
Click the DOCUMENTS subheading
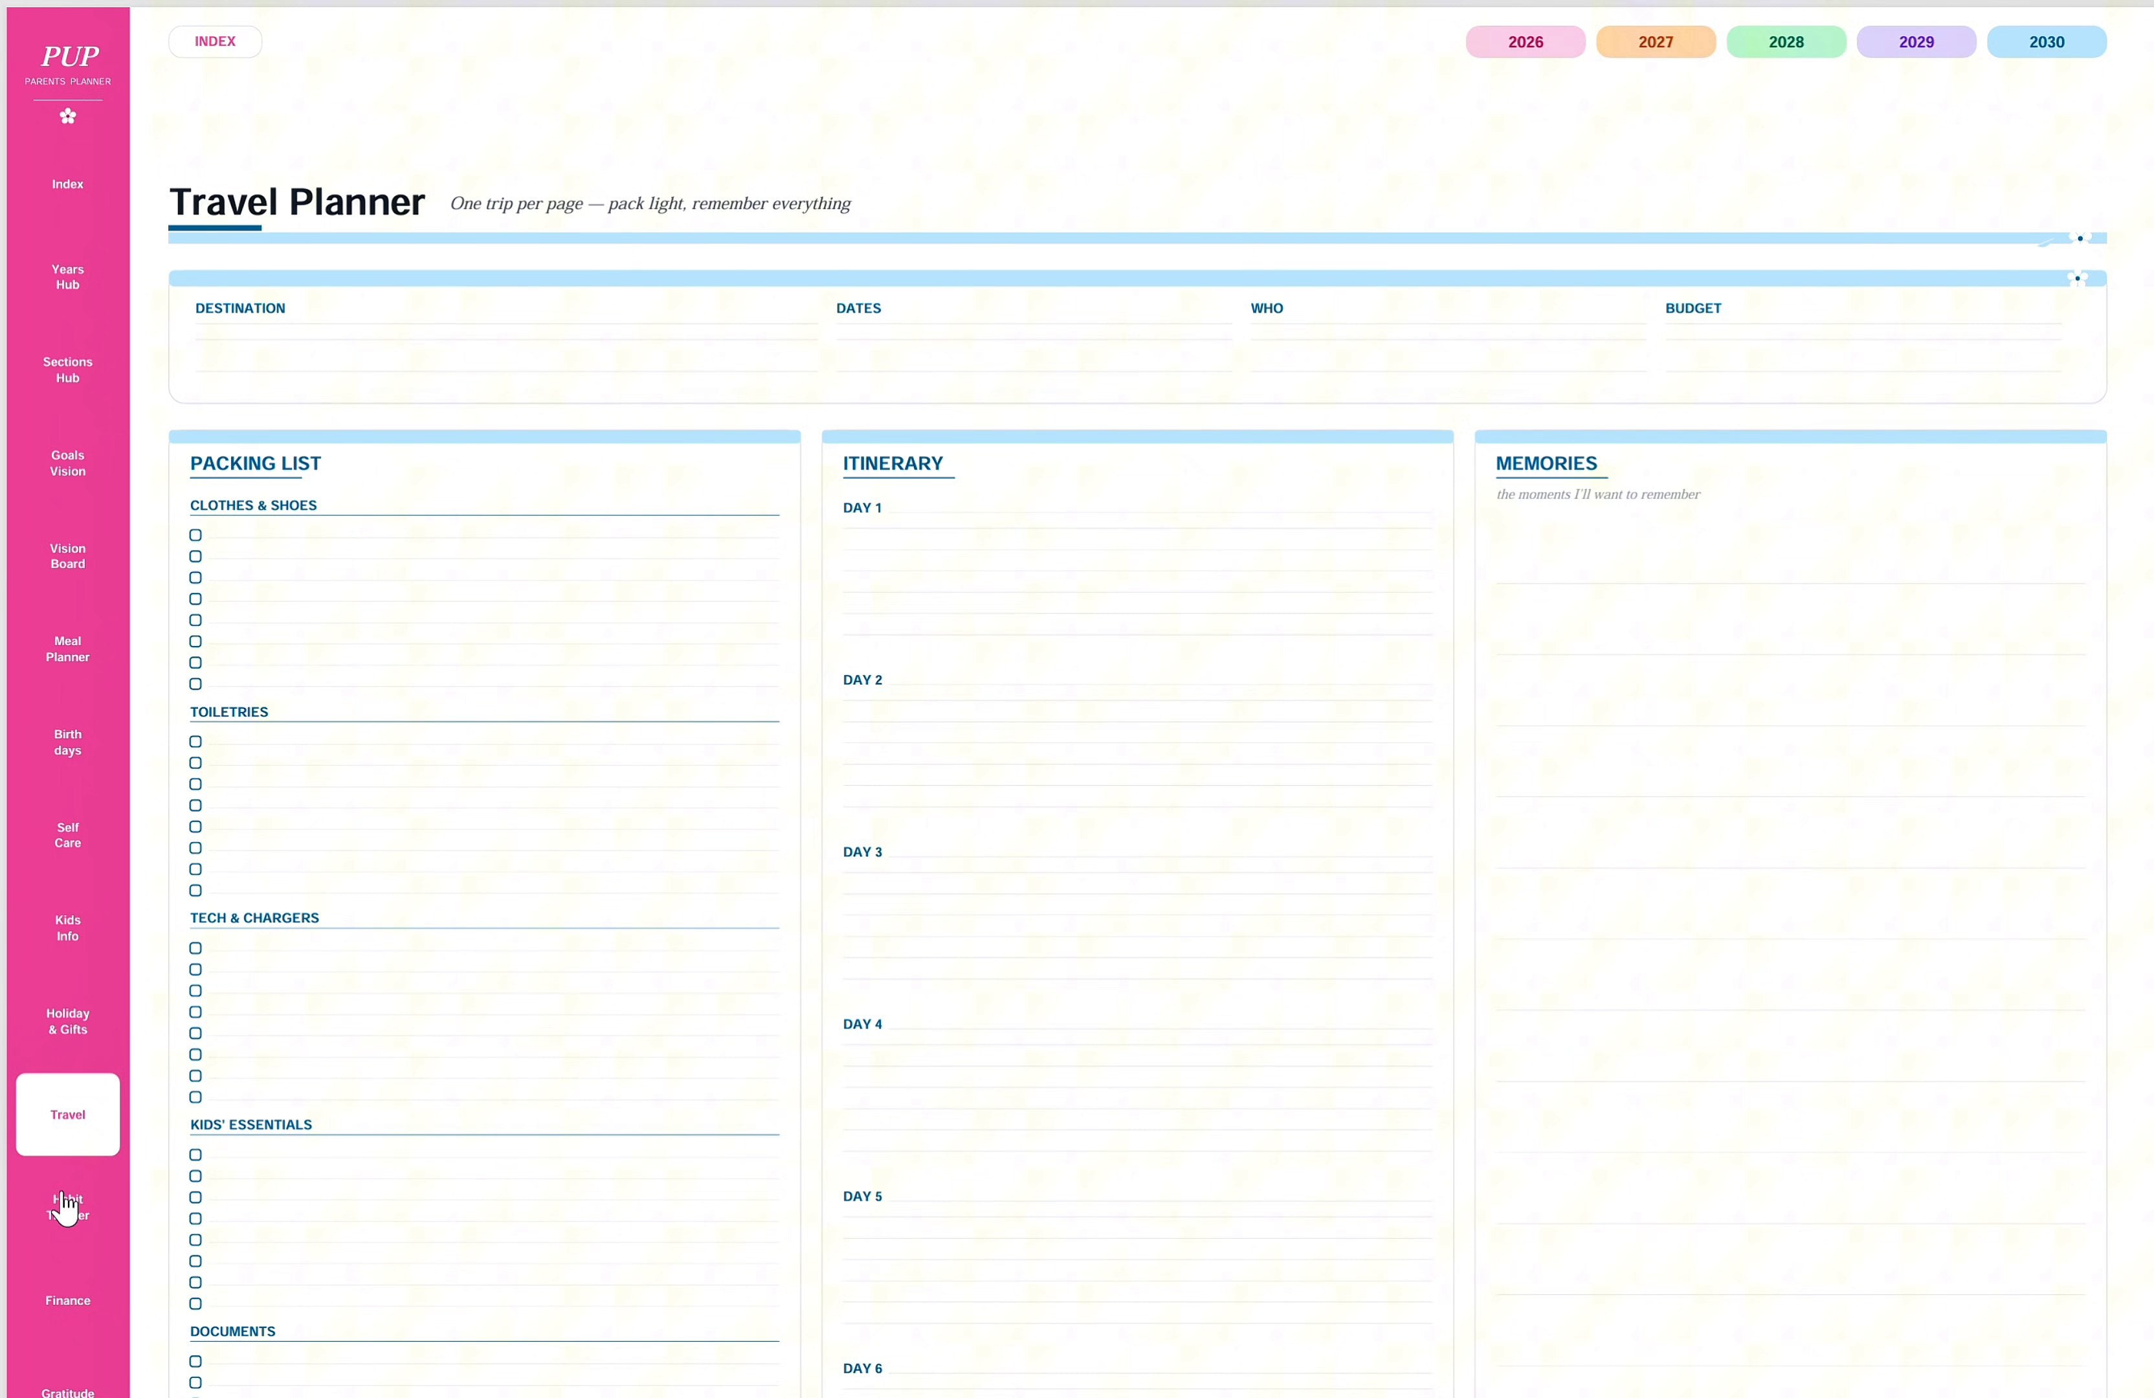pyautogui.click(x=232, y=1332)
